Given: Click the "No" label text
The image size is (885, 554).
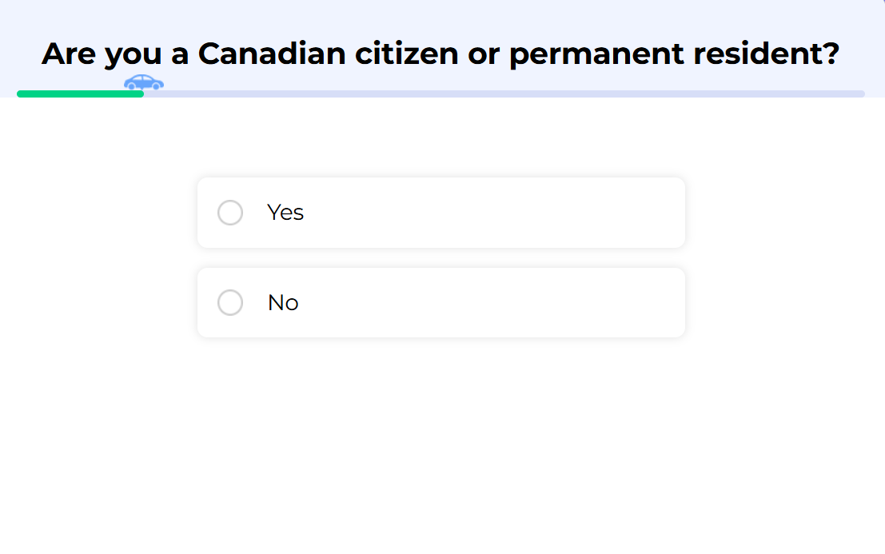Looking at the screenshot, I should (x=283, y=303).
